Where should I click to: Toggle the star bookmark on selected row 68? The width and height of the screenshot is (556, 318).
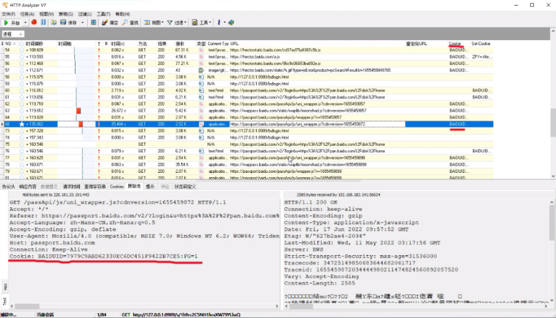(x=21, y=124)
